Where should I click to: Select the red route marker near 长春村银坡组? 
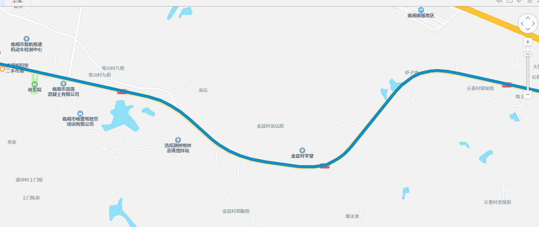tap(507, 85)
